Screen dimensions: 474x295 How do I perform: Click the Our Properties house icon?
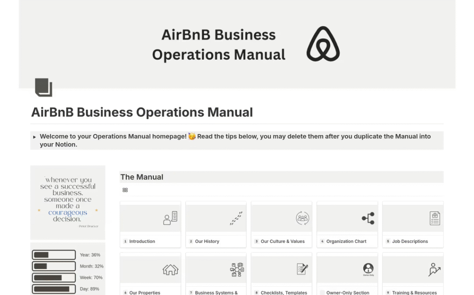(x=170, y=269)
